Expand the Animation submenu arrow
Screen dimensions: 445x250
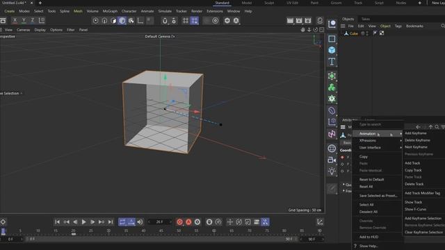[401, 133]
